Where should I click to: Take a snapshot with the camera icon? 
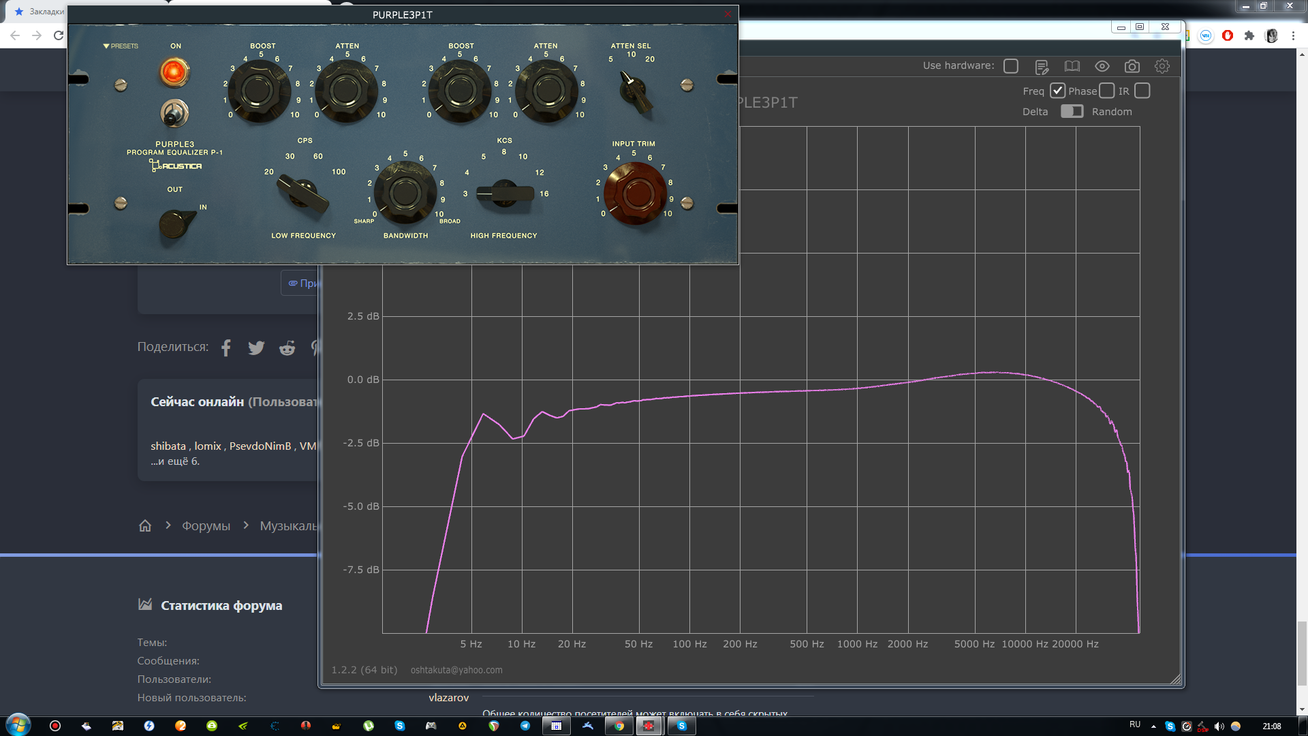coord(1132,66)
